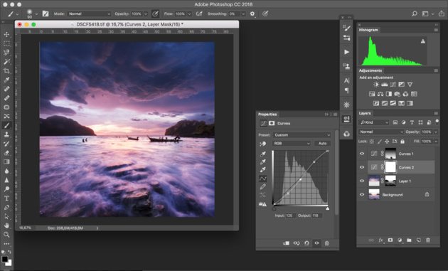448x271 pixels.
Task: Open the Layers panel menu
Action: click(436, 113)
